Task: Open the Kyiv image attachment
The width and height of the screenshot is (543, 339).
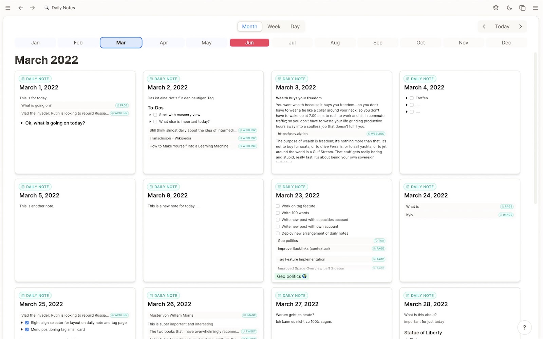Action: (x=409, y=215)
